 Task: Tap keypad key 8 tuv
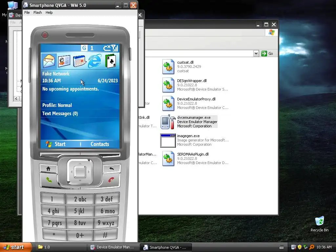[x=80, y=223]
